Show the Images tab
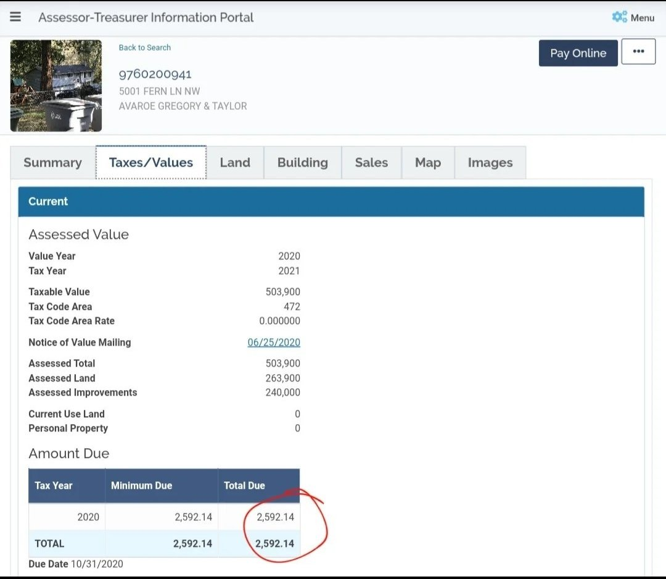This screenshot has height=579, width=666. [490, 162]
